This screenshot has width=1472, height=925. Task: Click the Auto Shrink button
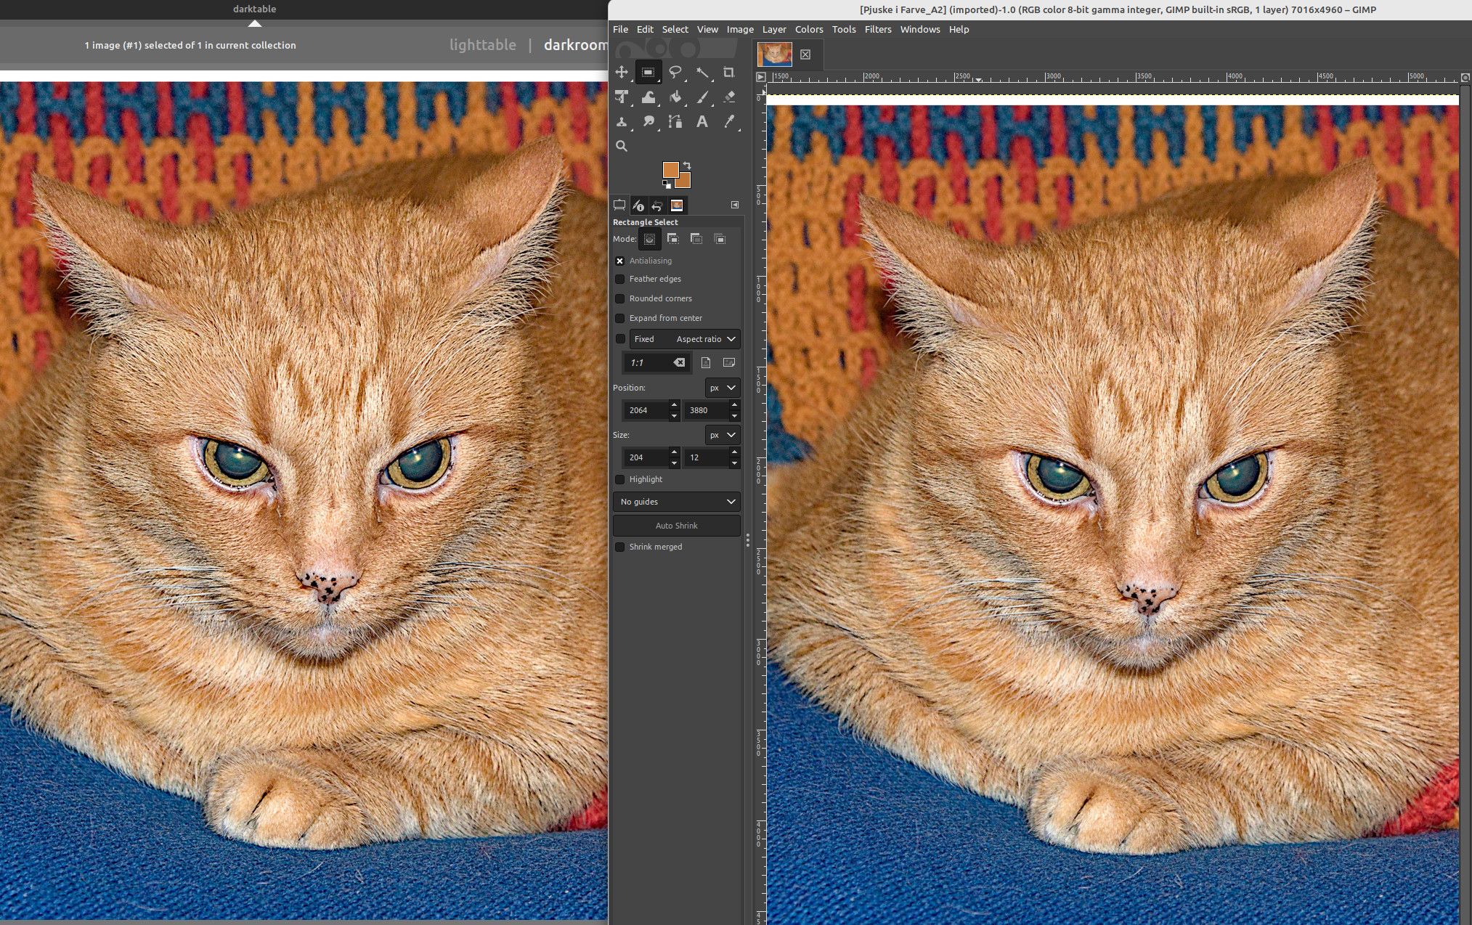click(x=677, y=526)
